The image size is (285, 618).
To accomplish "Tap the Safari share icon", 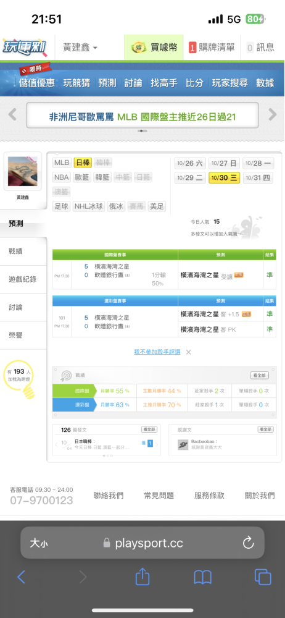I will 142,577.
